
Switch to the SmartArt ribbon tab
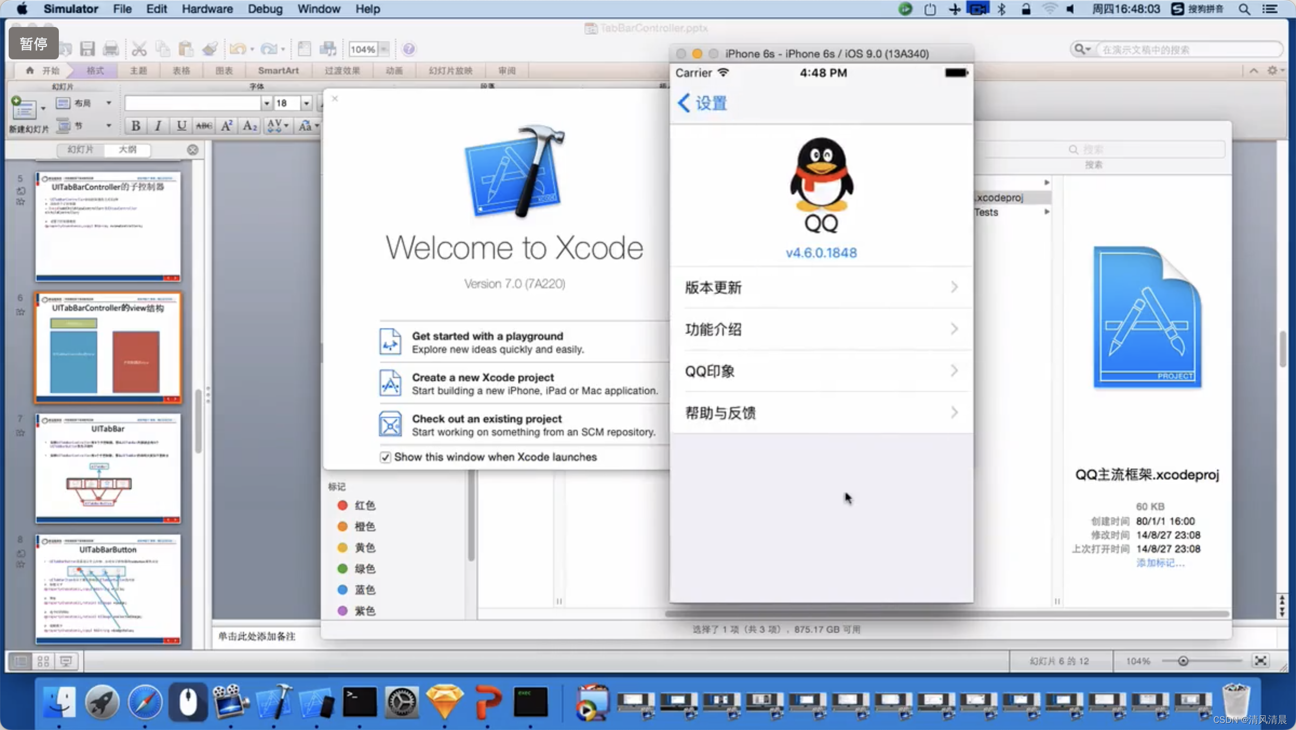coord(278,71)
